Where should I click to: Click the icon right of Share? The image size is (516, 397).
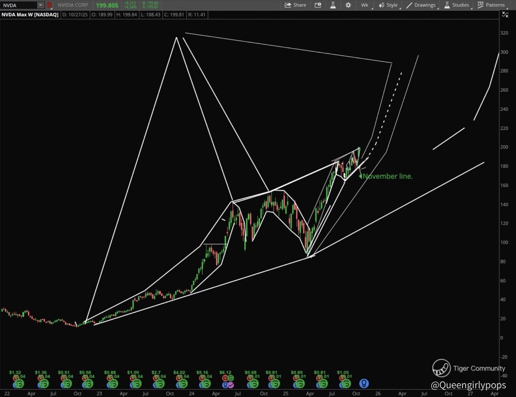coord(318,5)
